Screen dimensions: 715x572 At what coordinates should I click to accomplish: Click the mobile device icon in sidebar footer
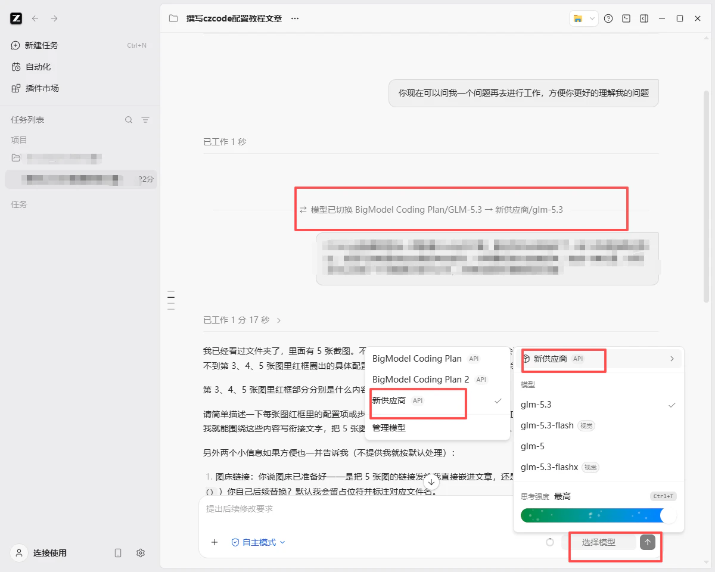tap(118, 553)
